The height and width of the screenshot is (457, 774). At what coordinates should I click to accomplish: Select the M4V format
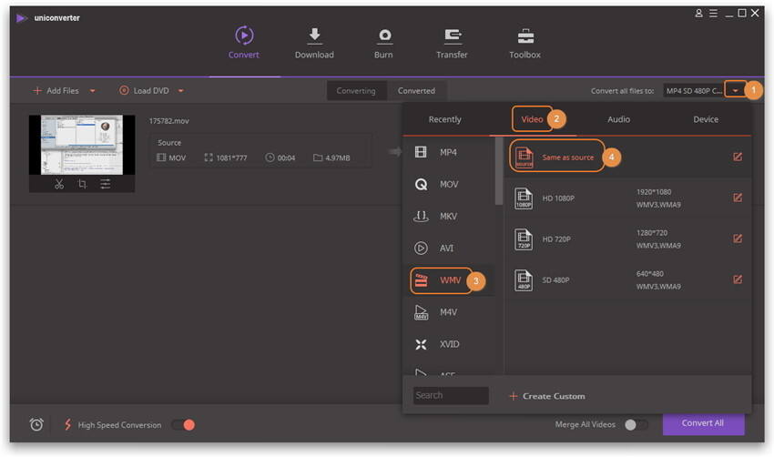coord(449,312)
